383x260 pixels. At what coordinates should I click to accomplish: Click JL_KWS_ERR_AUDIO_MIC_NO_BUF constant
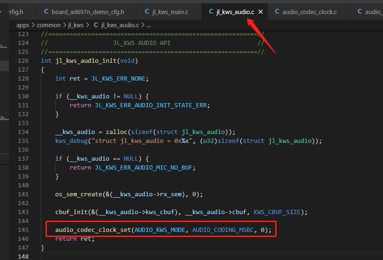tap(143, 167)
